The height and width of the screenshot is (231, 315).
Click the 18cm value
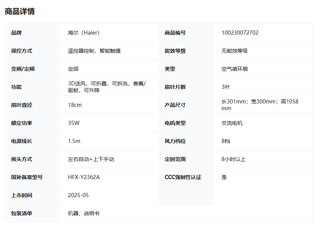point(75,105)
